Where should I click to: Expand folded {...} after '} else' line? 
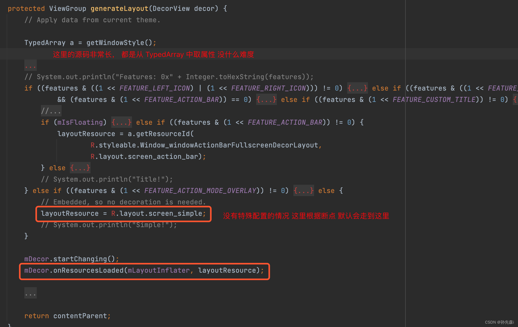[x=80, y=168]
